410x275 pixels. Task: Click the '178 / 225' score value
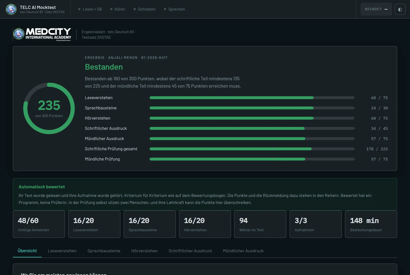[x=377, y=149]
